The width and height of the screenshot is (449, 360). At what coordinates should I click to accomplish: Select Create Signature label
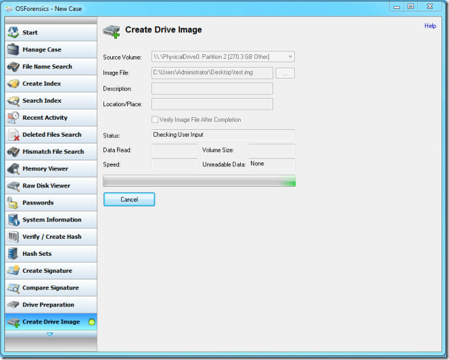coord(47,271)
